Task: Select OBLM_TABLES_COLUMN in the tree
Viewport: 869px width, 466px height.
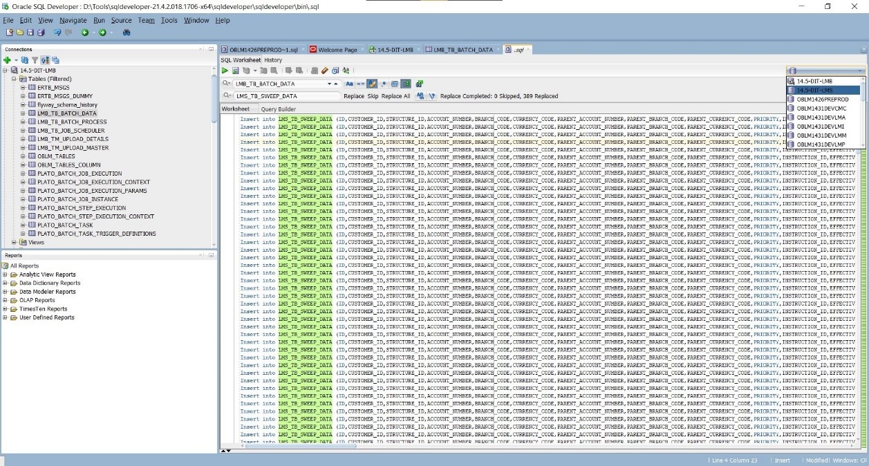Action: [x=69, y=165]
